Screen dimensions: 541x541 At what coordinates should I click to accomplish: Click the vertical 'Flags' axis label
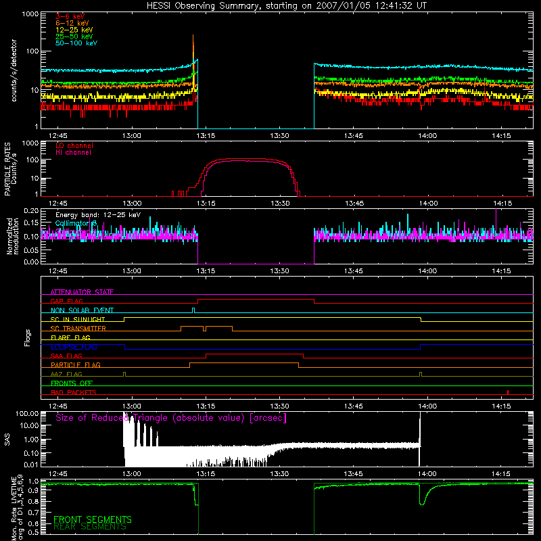tap(27, 337)
